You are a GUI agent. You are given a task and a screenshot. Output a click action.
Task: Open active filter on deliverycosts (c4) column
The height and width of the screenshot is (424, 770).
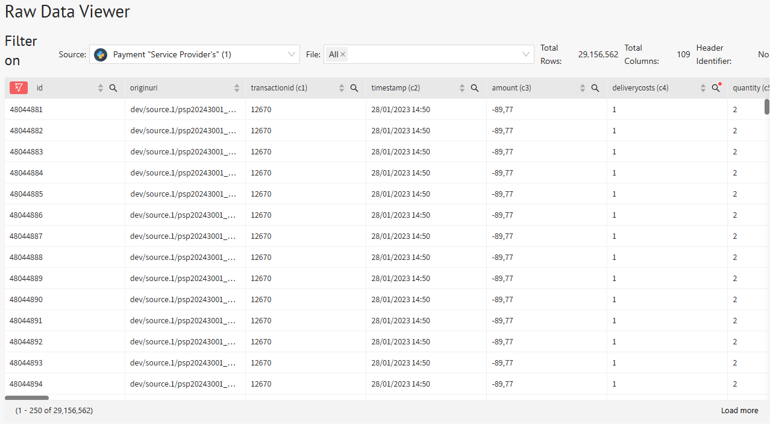pyautogui.click(x=716, y=88)
